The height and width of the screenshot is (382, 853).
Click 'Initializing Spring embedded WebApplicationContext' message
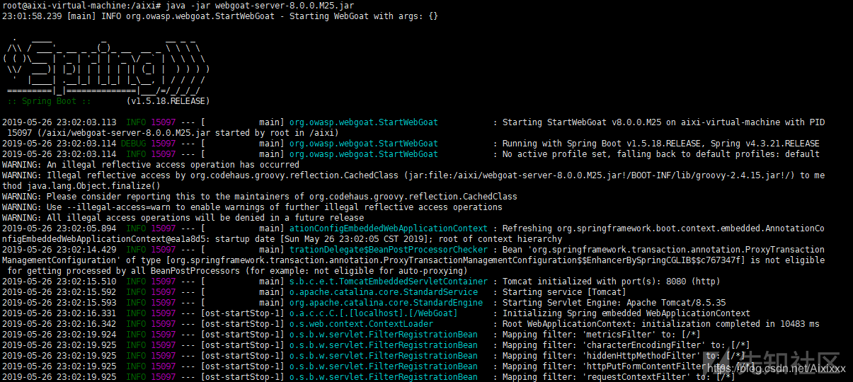pyautogui.click(x=626, y=313)
